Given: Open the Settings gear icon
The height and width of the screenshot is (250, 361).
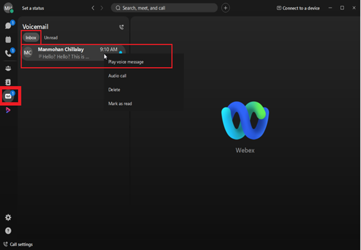Looking at the screenshot, I should click(x=8, y=217).
